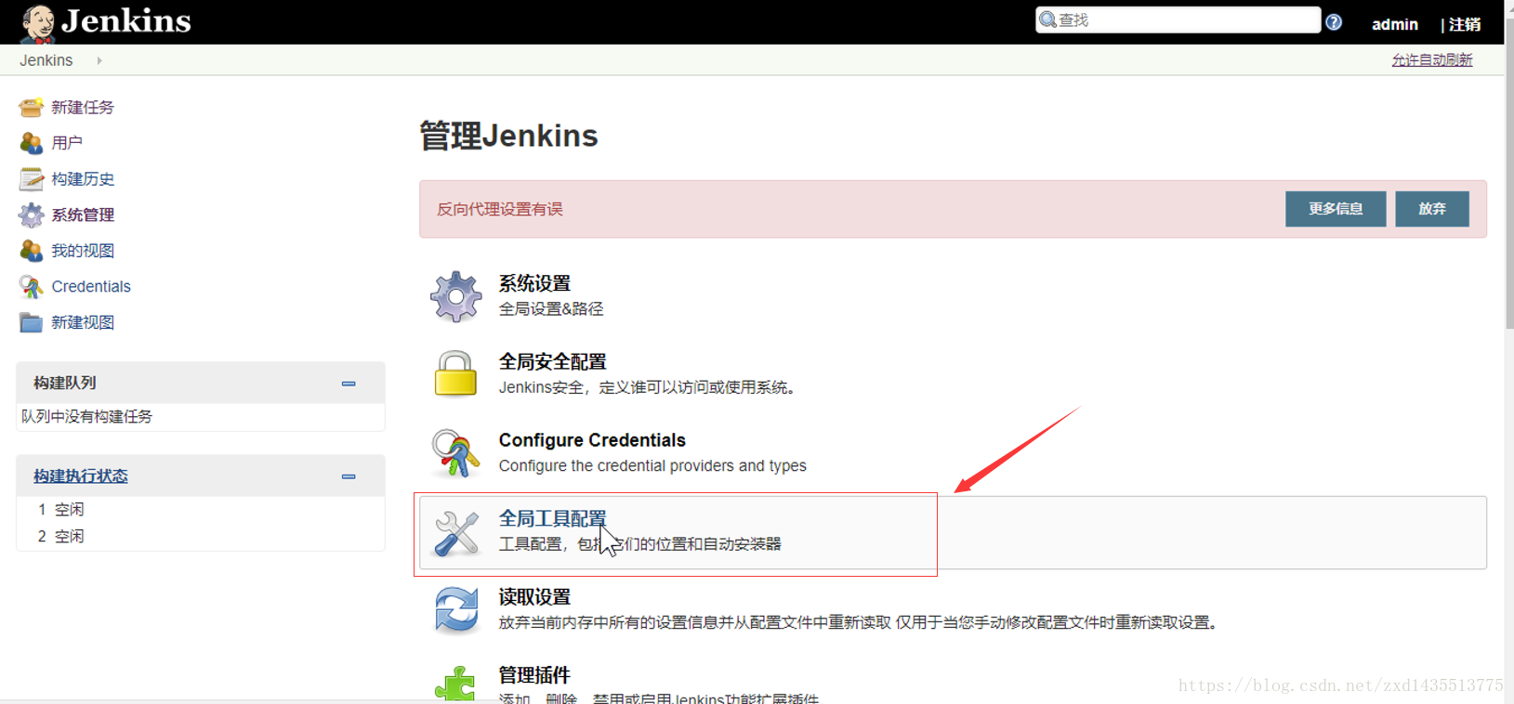Open the 管理插件 title link
The width and height of the screenshot is (1514, 704).
(x=534, y=675)
